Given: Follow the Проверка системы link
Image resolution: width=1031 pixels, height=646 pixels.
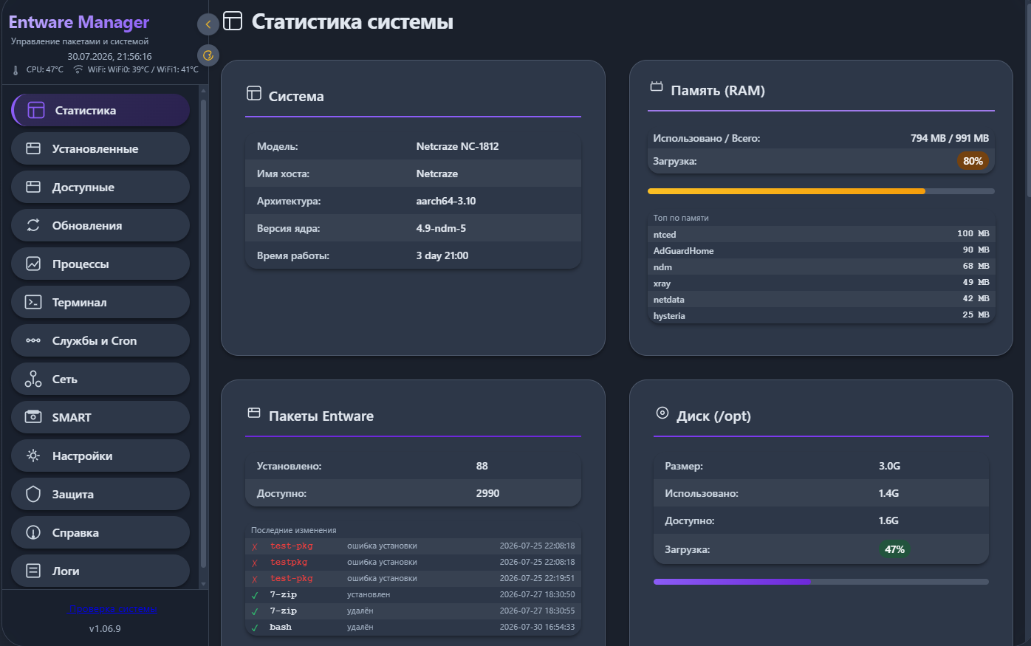Looking at the screenshot, I should [x=112, y=609].
